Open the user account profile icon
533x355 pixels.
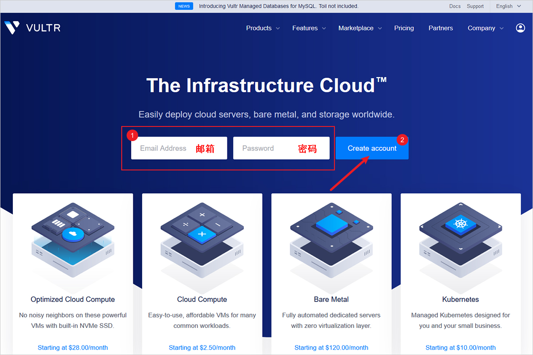point(520,28)
